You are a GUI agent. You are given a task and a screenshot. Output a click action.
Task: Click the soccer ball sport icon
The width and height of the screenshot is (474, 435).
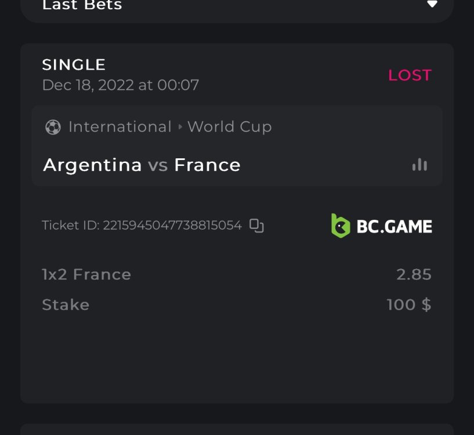coord(53,127)
